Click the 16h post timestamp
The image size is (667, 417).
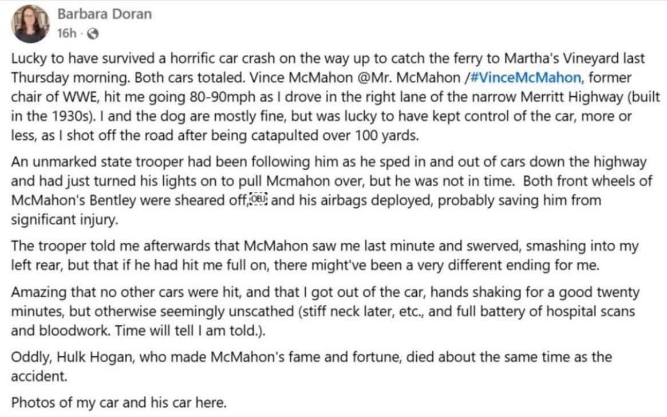click(x=66, y=33)
